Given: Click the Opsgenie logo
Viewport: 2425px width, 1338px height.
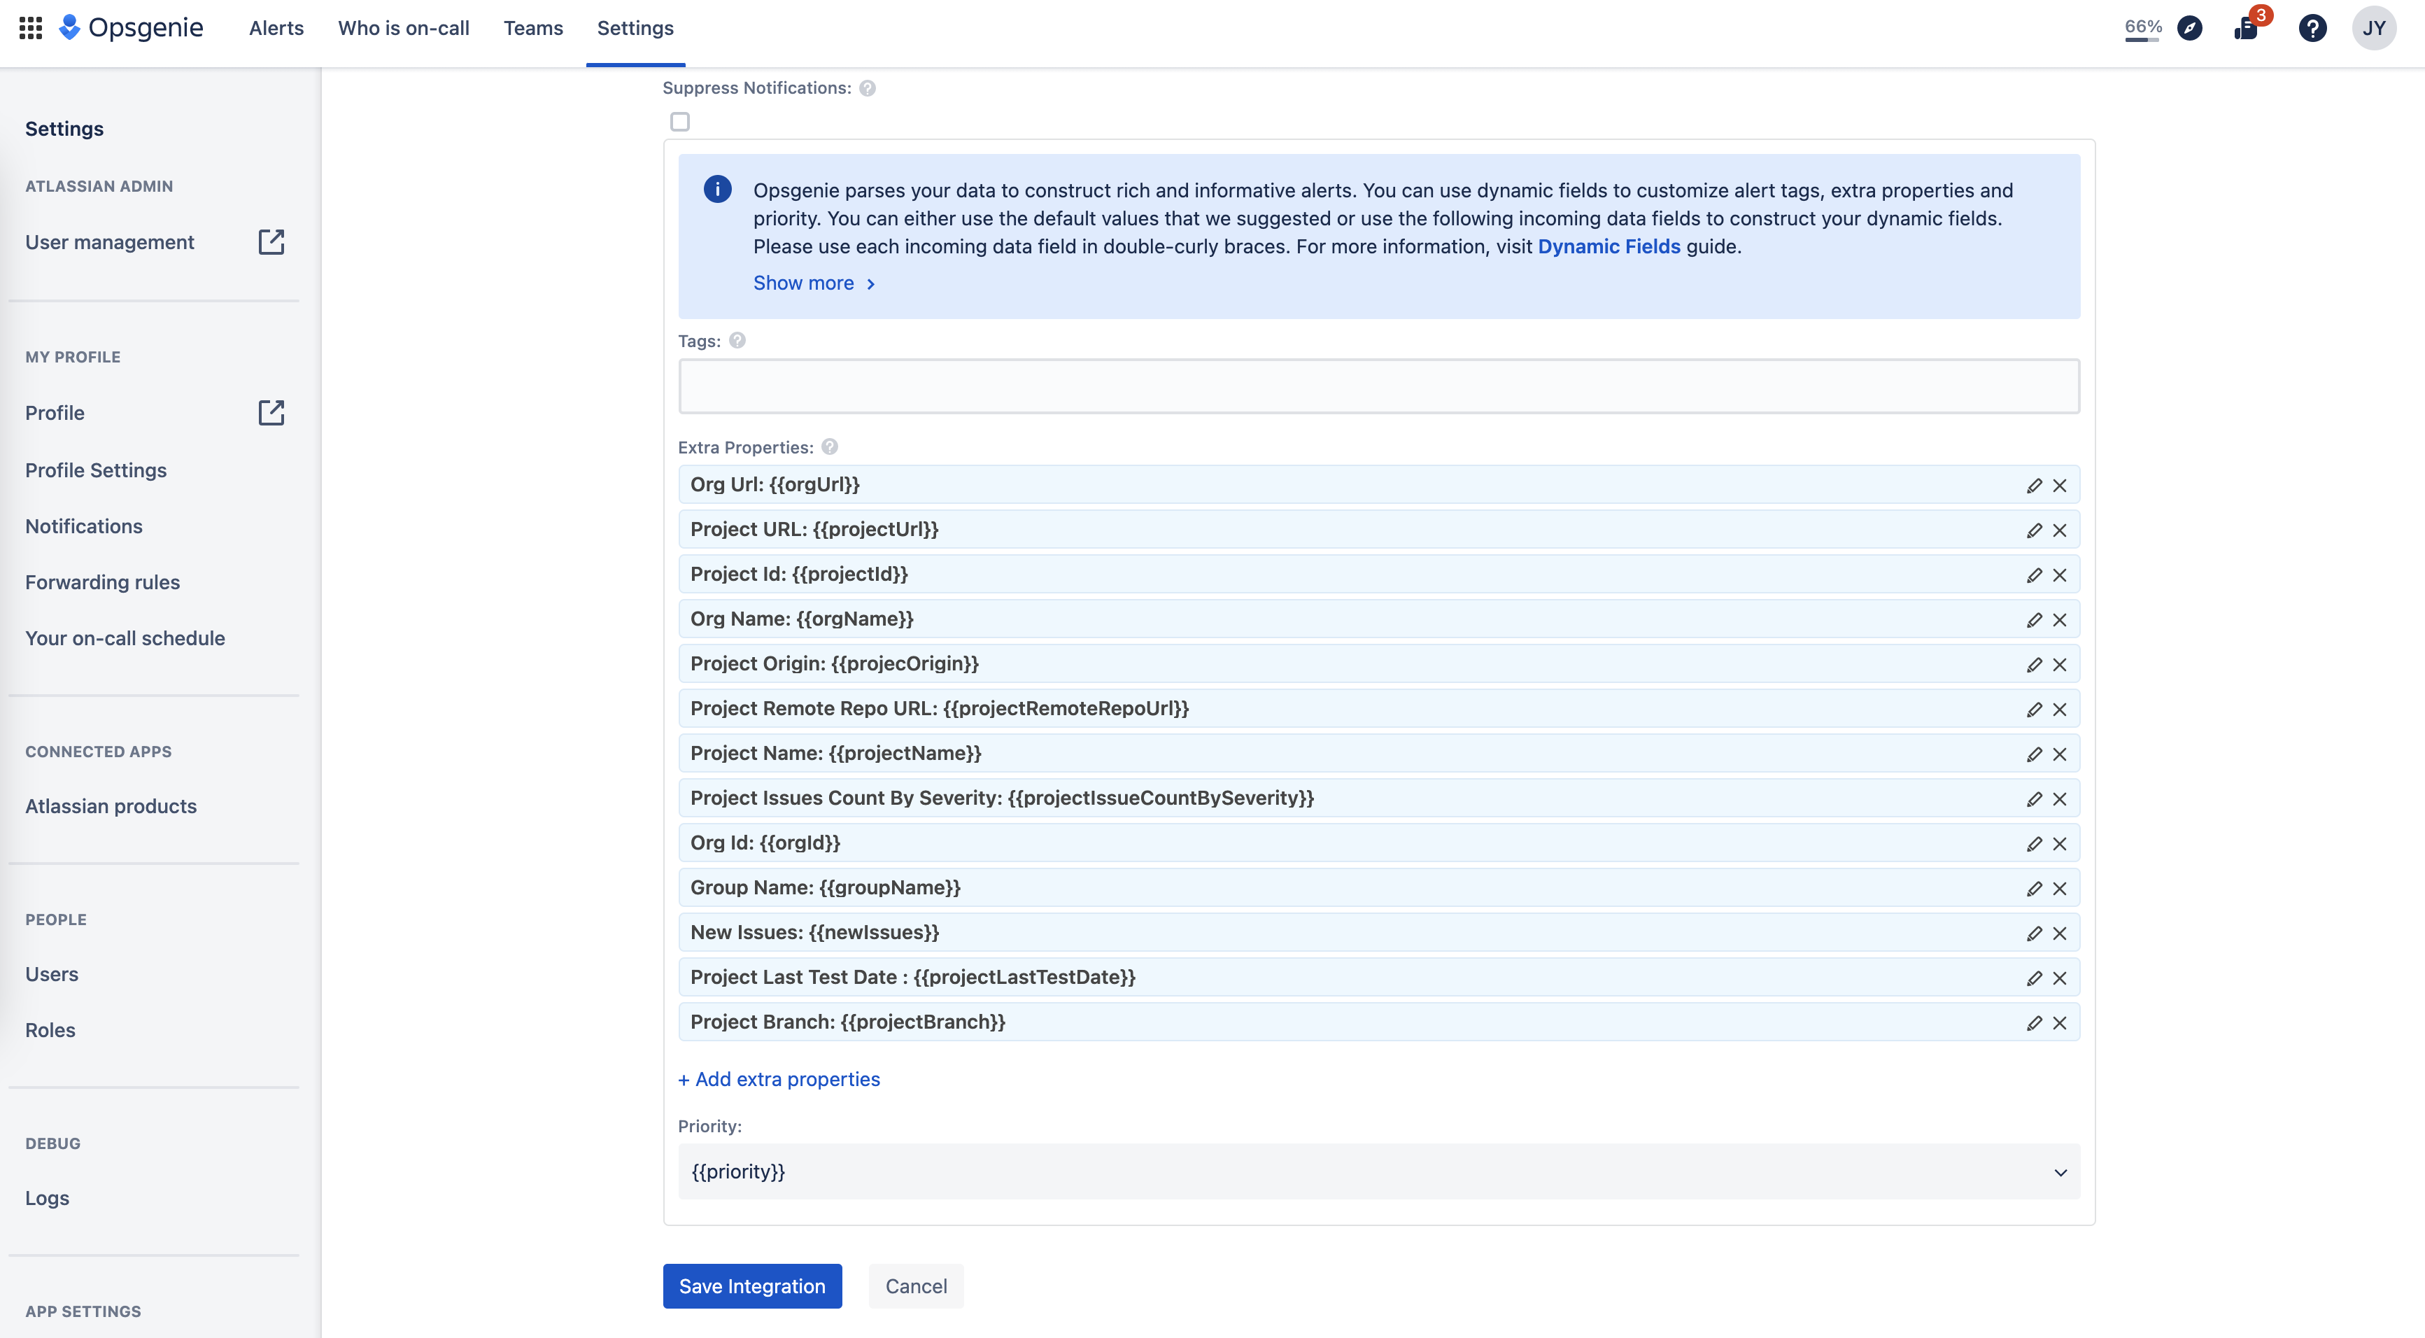Looking at the screenshot, I should click(x=131, y=28).
